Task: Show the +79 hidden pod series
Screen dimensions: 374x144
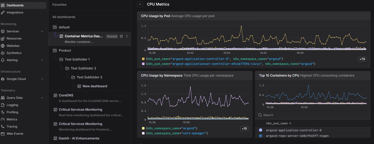Action: [362, 59]
